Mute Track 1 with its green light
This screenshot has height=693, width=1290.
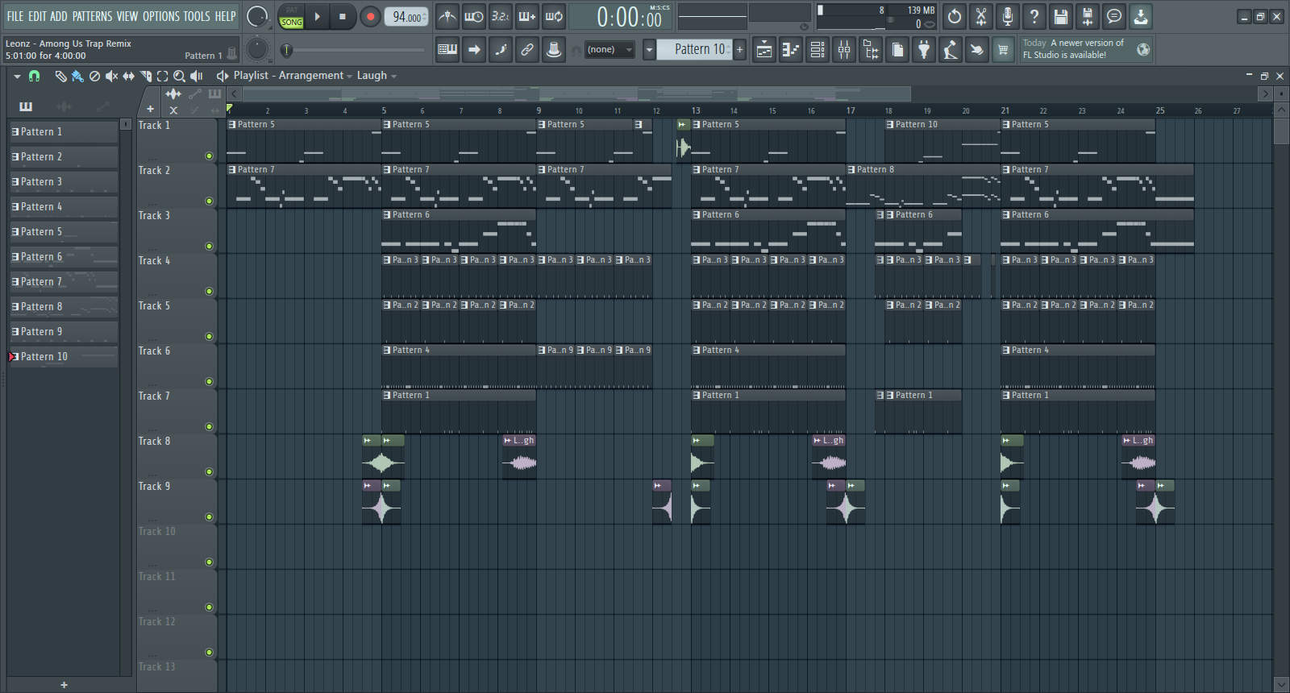click(209, 156)
